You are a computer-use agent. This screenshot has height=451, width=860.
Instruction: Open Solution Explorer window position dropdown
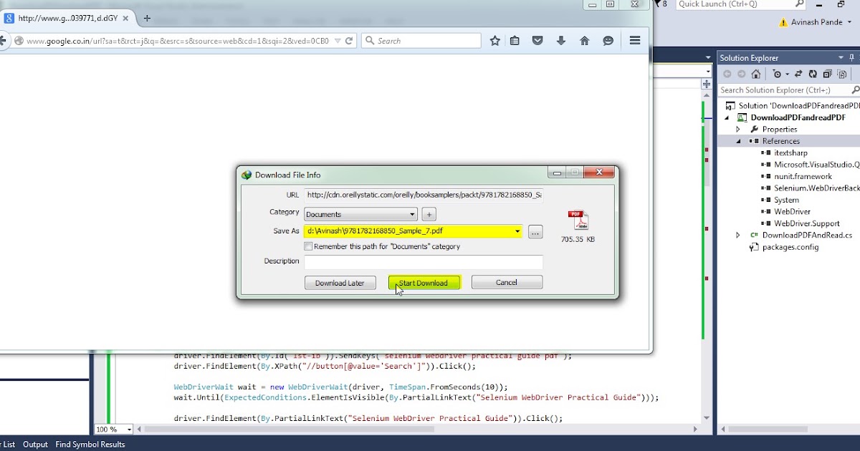(841, 58)
